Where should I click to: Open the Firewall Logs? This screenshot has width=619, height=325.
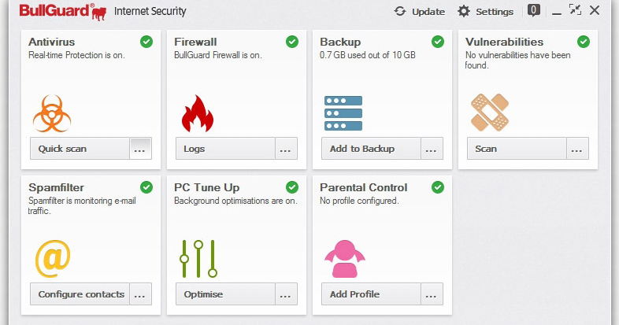click(225, 148)
